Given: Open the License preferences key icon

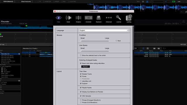Looking at the screenshot, I should (x=119, y=17).
